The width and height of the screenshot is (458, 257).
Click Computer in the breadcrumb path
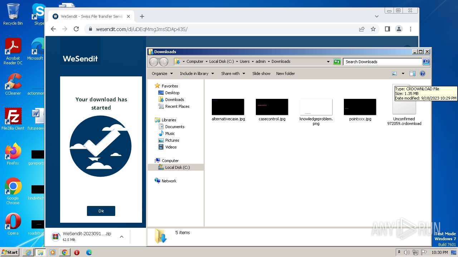click(195, 61)
